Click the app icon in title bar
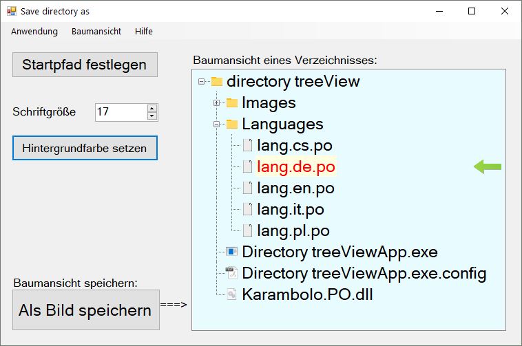 [11, 11]
